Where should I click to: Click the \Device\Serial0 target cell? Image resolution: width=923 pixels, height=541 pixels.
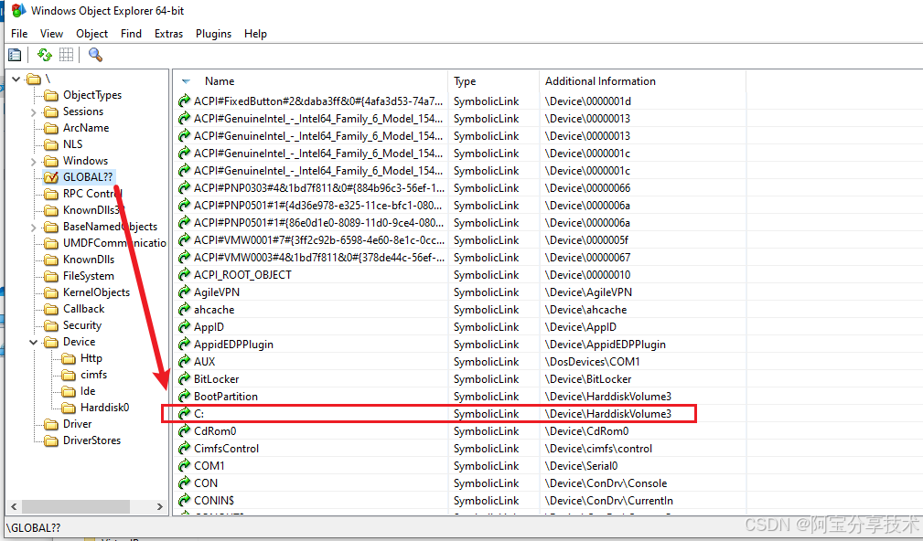581,466
